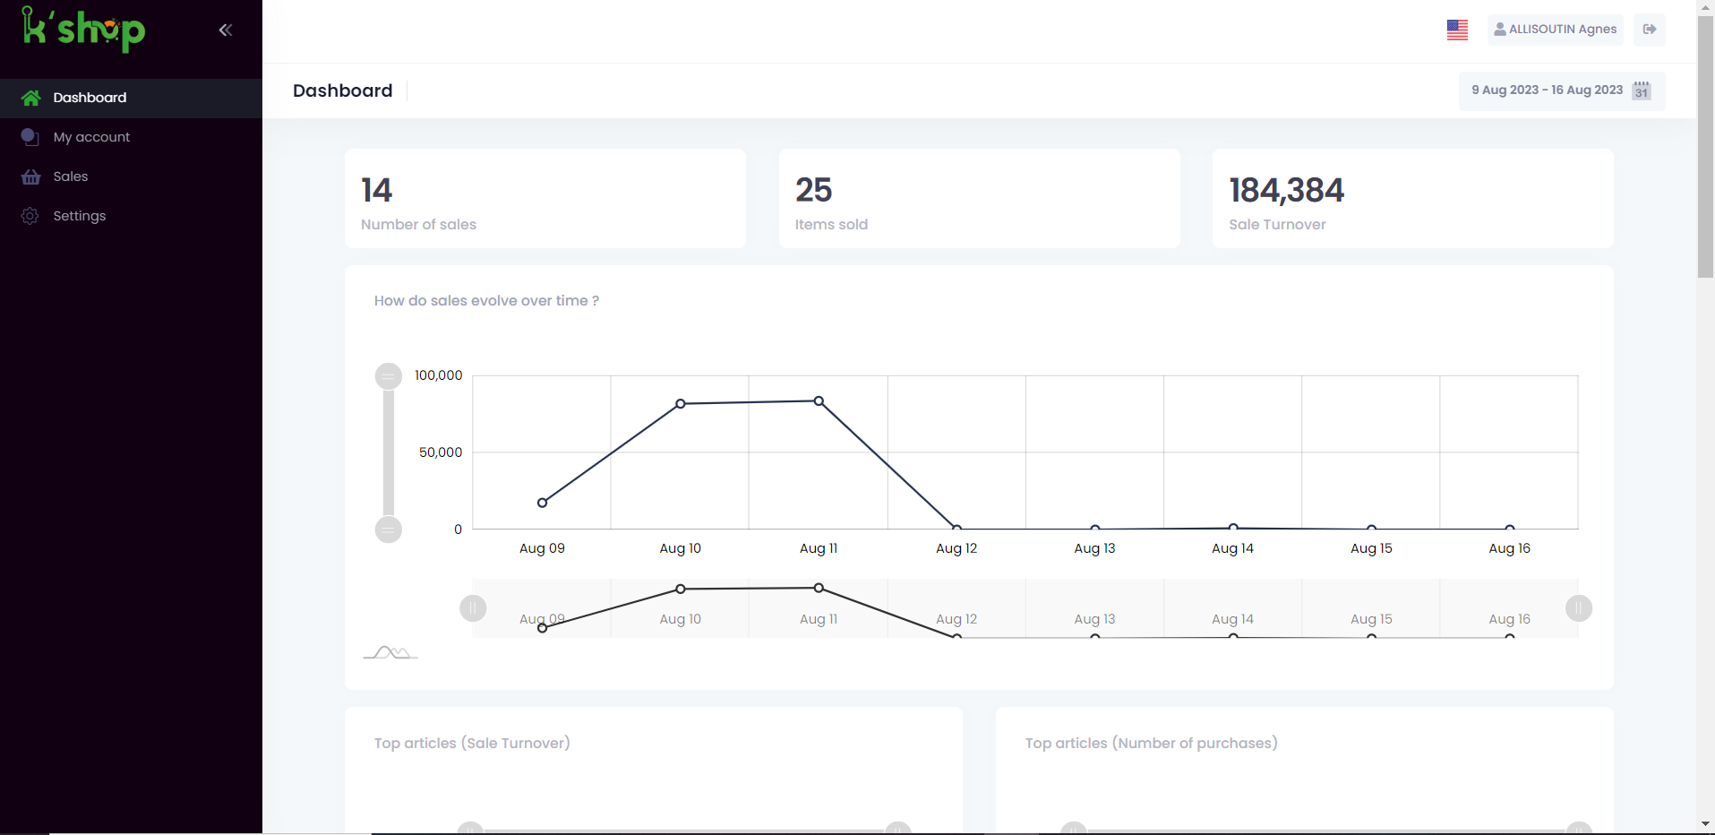The height and width of the screenshot is (835, 1715).
Task: Open My account in sidebar
Action: [91, 137]
